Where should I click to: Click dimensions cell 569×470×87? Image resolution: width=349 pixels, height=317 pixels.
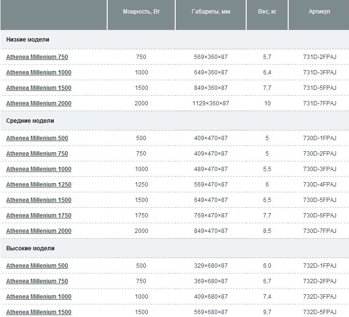211,185
